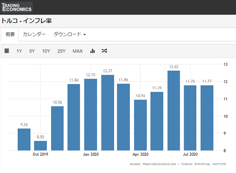Screen dimensions: 236x173
Task: Click the 10.56 bar in the chart
Action: (x=57, y=128)
